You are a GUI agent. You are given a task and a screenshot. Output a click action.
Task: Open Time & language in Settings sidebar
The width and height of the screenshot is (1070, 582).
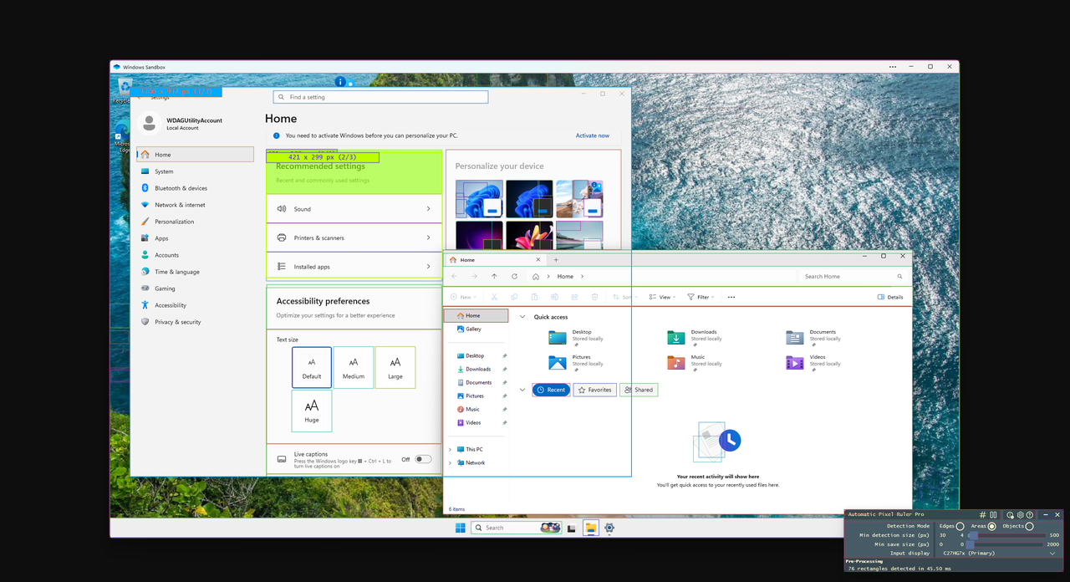[x=196, y=272]
